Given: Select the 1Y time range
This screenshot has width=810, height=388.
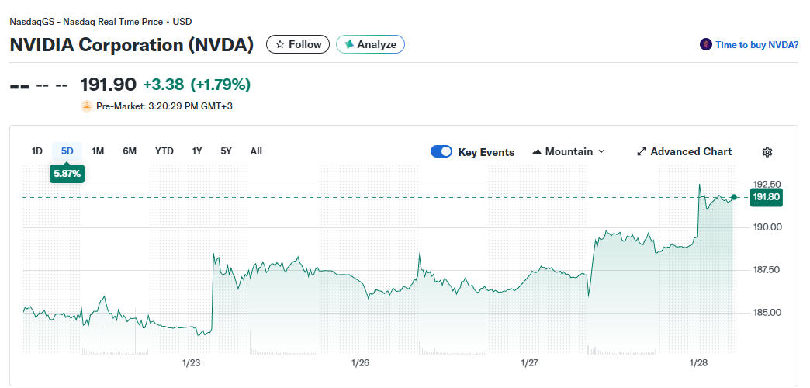Looking at the screenshot, I should click(197, 151).
